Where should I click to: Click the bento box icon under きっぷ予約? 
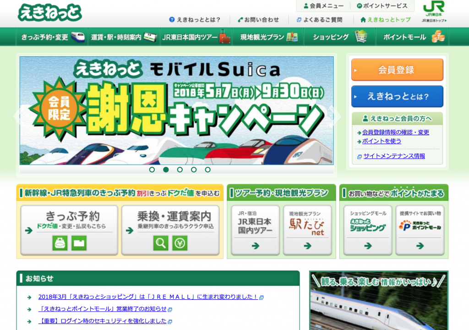[x=60, y=243]
